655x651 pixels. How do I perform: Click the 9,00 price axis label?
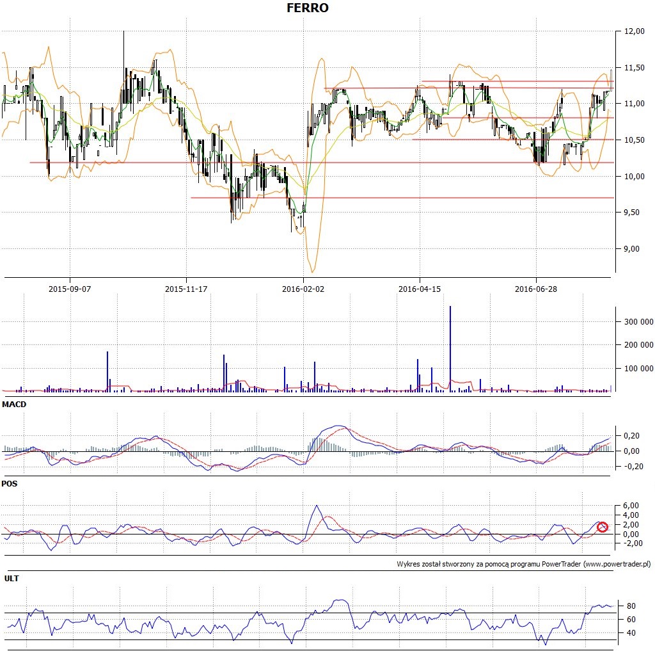pyautogui.click(x=631, y=249)
